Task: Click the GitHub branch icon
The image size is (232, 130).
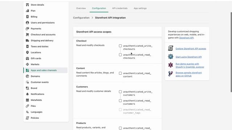Action: [171, 74]
